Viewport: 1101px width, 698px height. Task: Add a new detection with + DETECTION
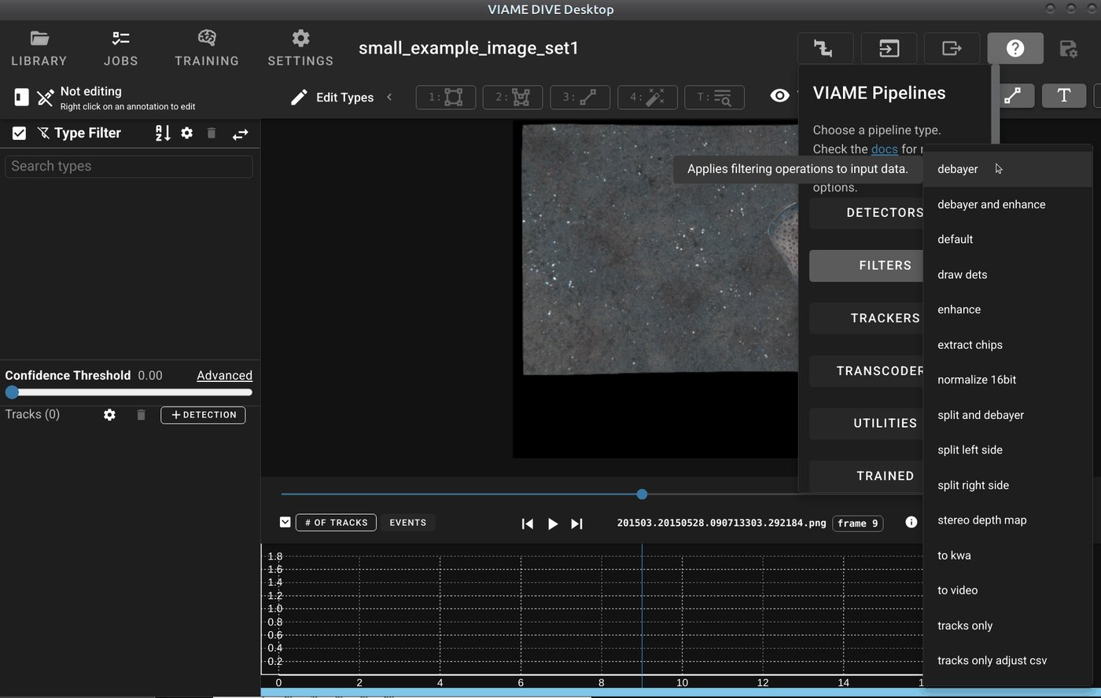[203, 414]
